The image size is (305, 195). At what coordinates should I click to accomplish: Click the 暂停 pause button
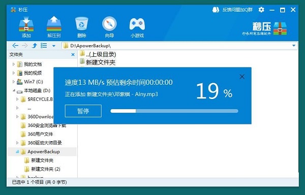(83, 111)
